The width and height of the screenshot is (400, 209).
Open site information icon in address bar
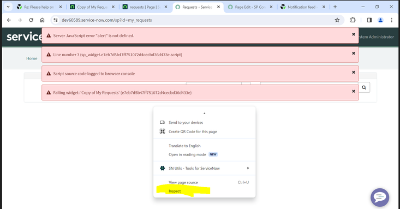click(x=56, y=20)
